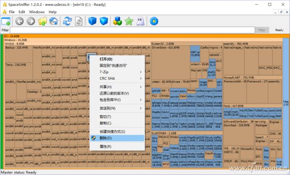Select the wbem - 82.4MB block
The width and height of the screenshot is (290, 175).
(161, 84)
